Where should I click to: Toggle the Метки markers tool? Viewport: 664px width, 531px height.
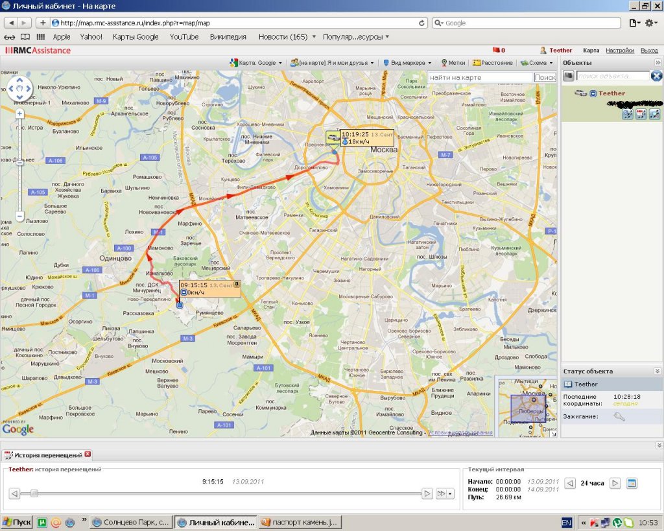click(453, 63)
